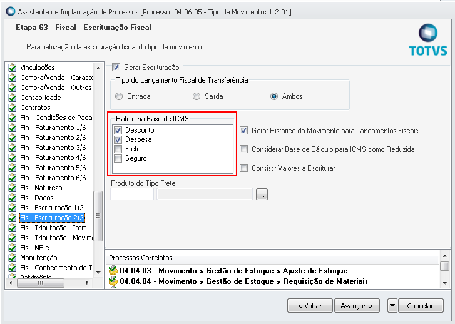The height and width of the screenshot is (324, 455).
Task: Enable Considerar Base de Cálculo para ICMS como Reduzida
Action: [243, 149]
